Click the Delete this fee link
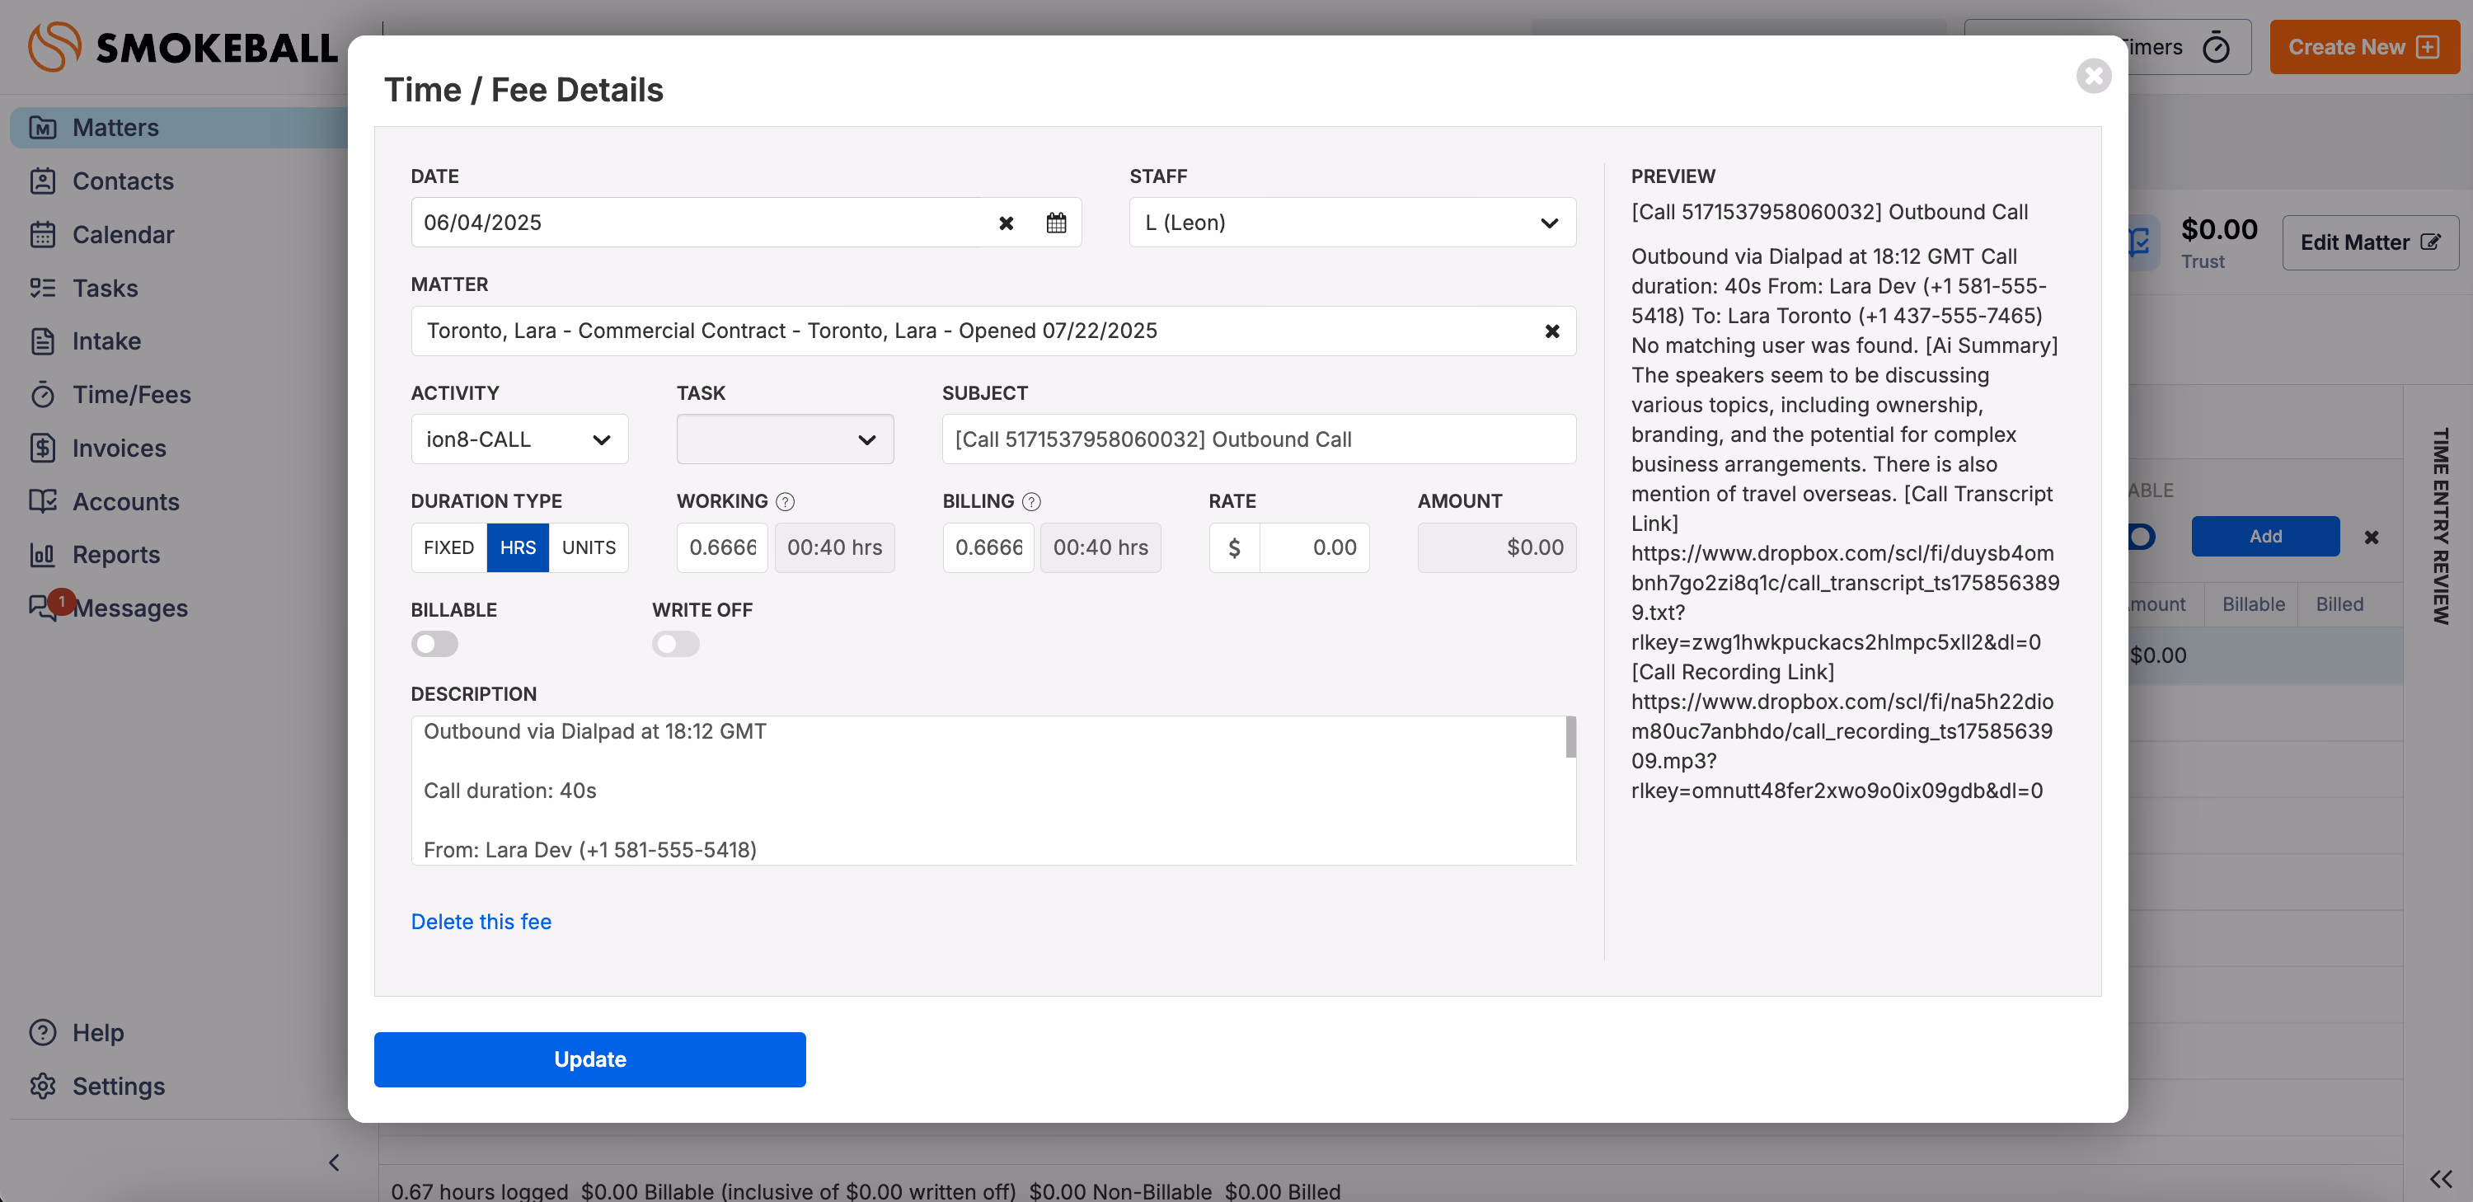The height and width of the screenshot is (1202, 2473). point(481,922)
